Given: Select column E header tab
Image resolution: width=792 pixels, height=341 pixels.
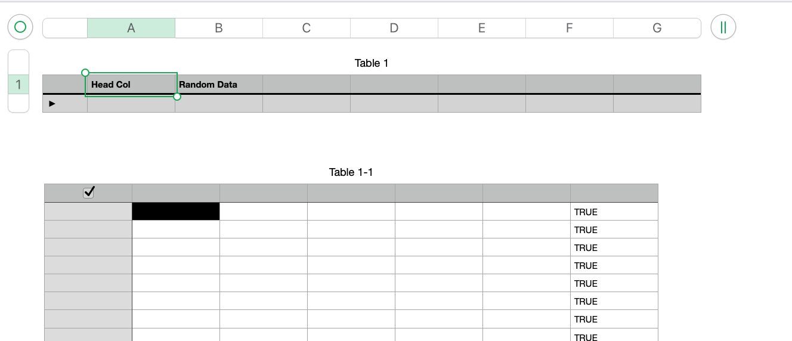Looking at the screenshot, I should (x=482, y=28).
